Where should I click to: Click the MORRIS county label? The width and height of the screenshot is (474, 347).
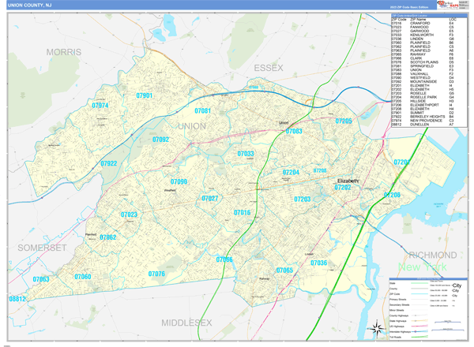tap(63, 51)
